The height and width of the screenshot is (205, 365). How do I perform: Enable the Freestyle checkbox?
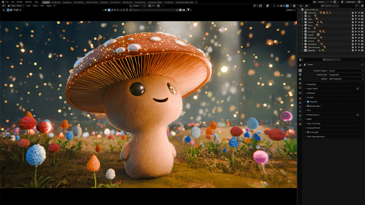tap(308, 132)
